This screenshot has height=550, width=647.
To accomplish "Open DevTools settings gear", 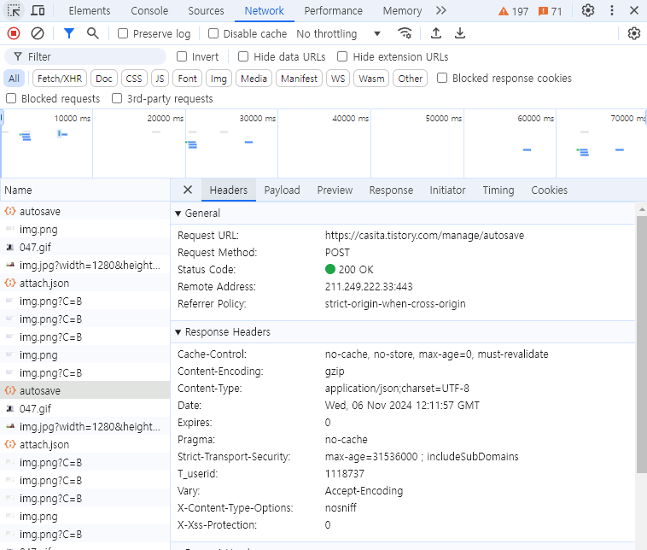I will coord(588,10).
